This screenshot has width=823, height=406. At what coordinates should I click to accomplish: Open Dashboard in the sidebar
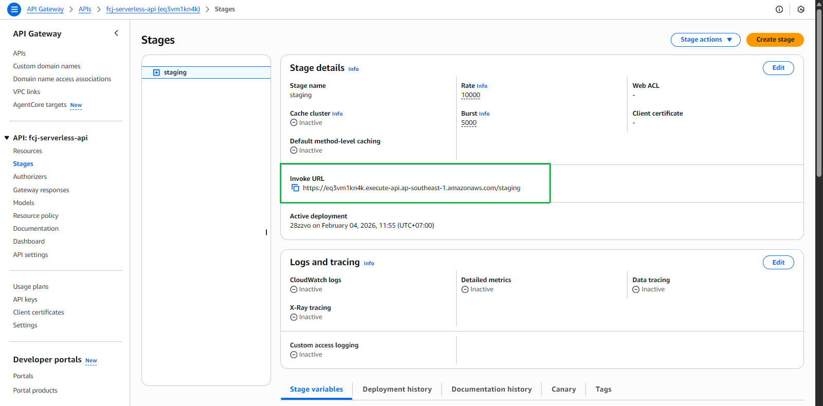[x=29, y=242]
